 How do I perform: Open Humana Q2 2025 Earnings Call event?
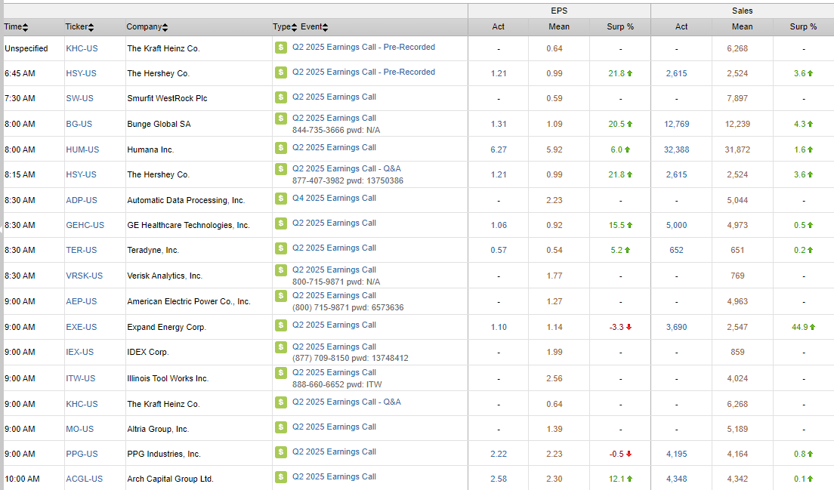pyautogui.click(x=334, y=147)
